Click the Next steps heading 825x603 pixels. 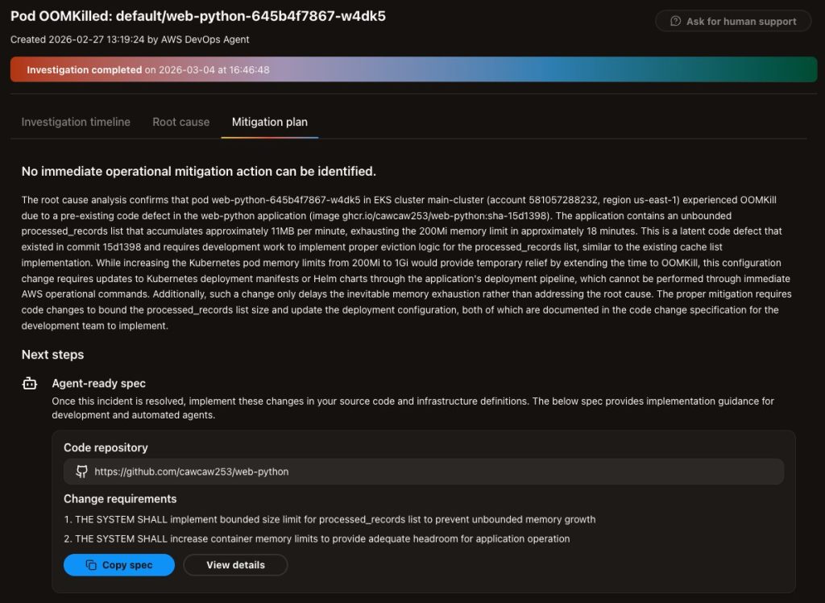pos(52,355)
